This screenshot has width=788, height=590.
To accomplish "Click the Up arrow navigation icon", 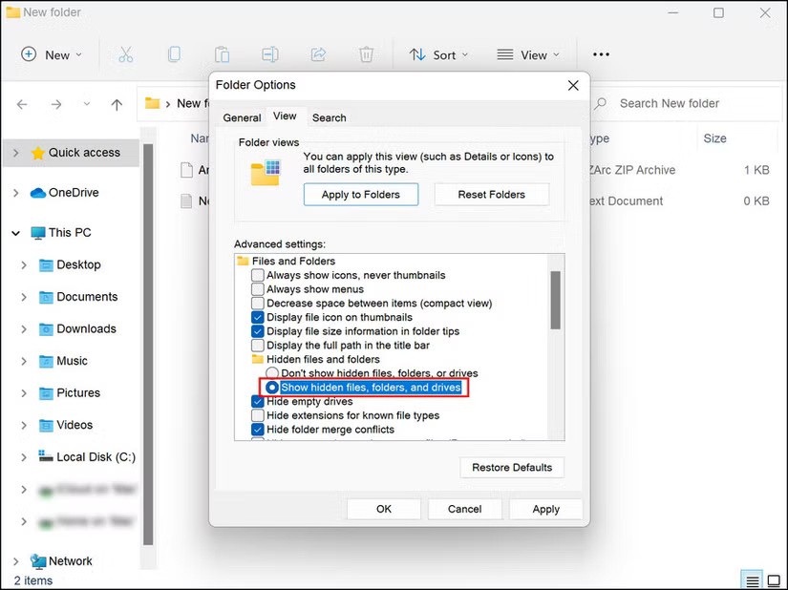I will click(x=117, y=104).
